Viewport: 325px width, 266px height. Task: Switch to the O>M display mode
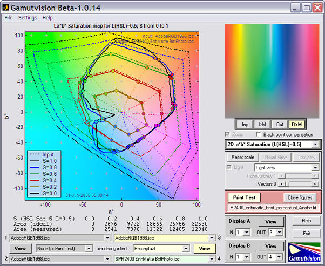[297, 124]
